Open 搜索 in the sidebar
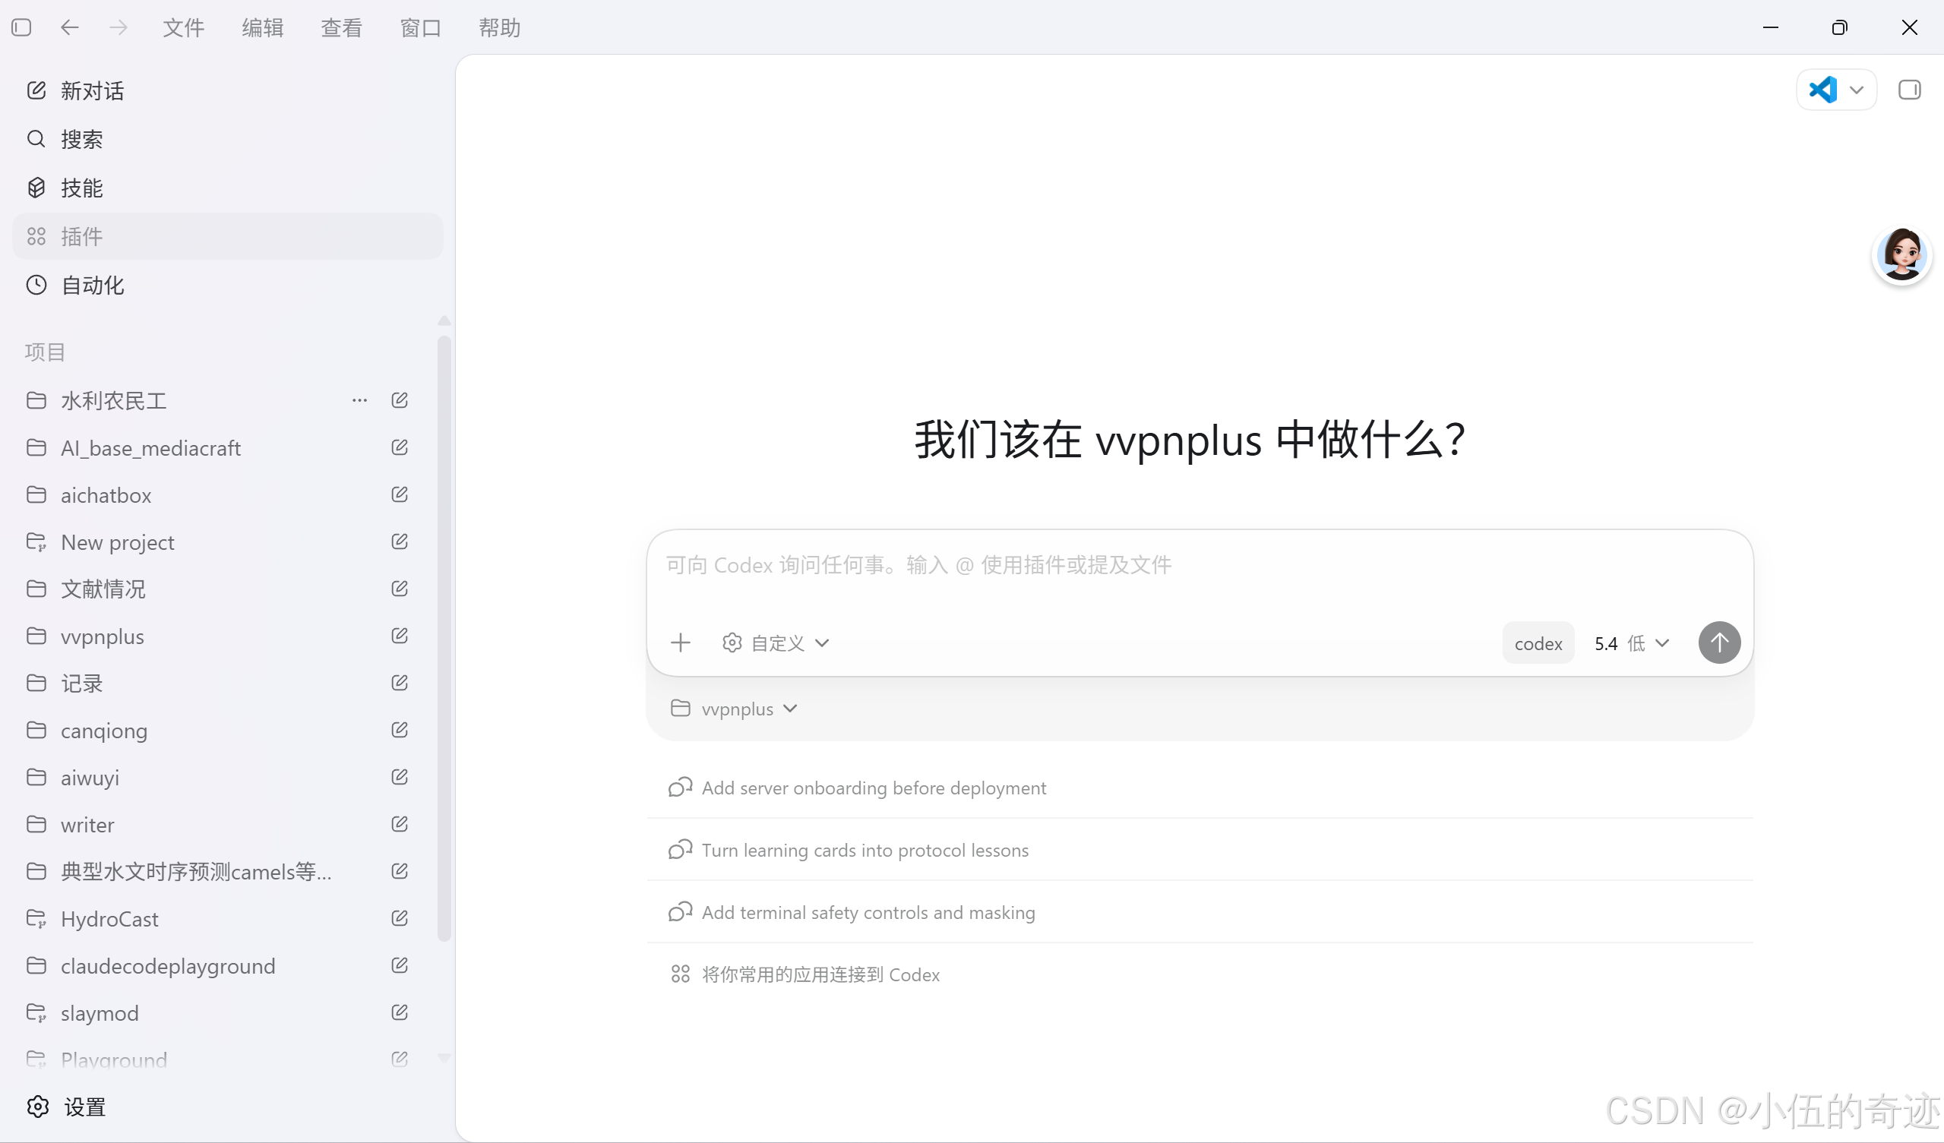1944x1143 pixels. click(x=228, y=140)
